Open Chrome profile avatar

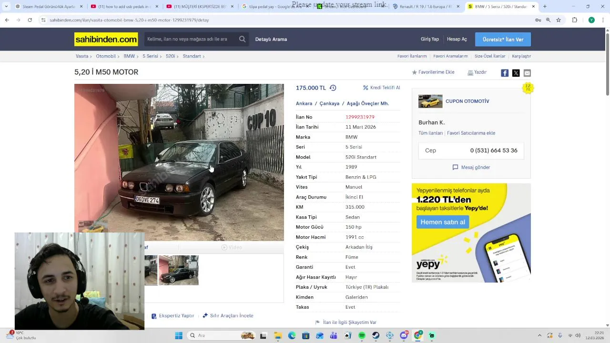click(591, 20)
